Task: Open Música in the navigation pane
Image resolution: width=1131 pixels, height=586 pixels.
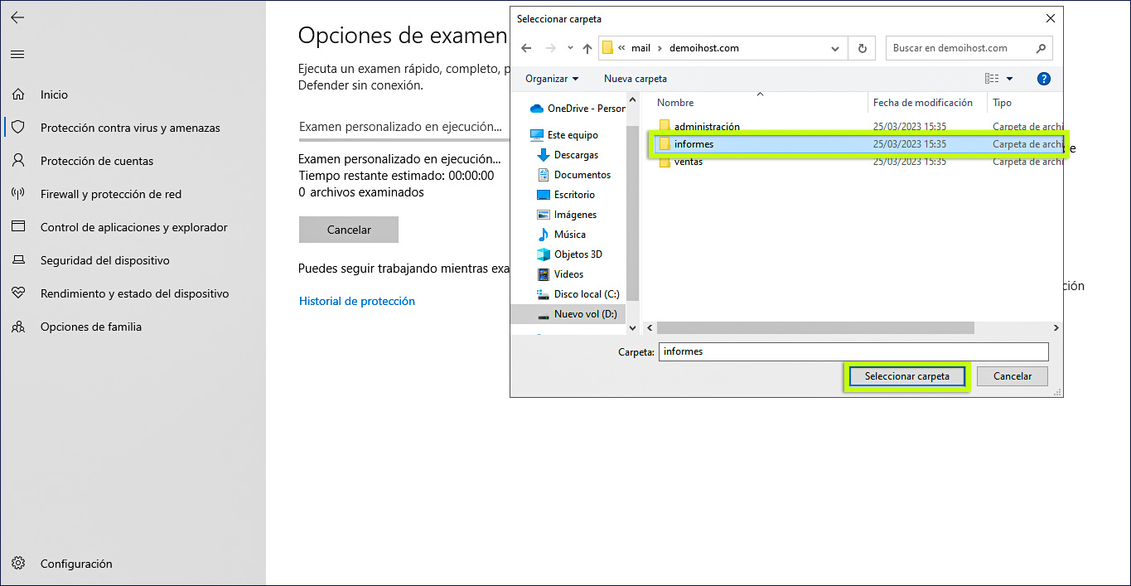Action: [x=561, y=235]
